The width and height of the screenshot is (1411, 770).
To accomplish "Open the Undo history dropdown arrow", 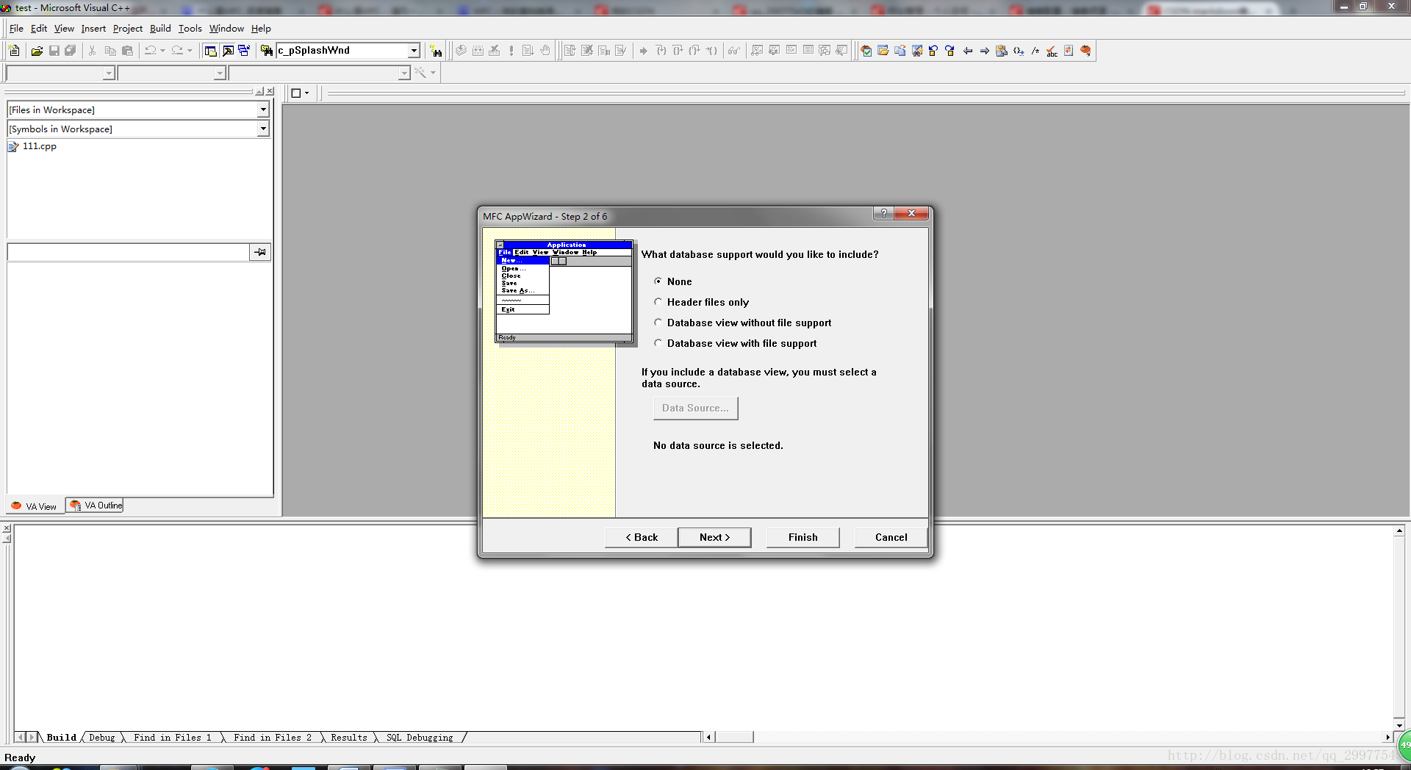I will [x=162, y=51].
